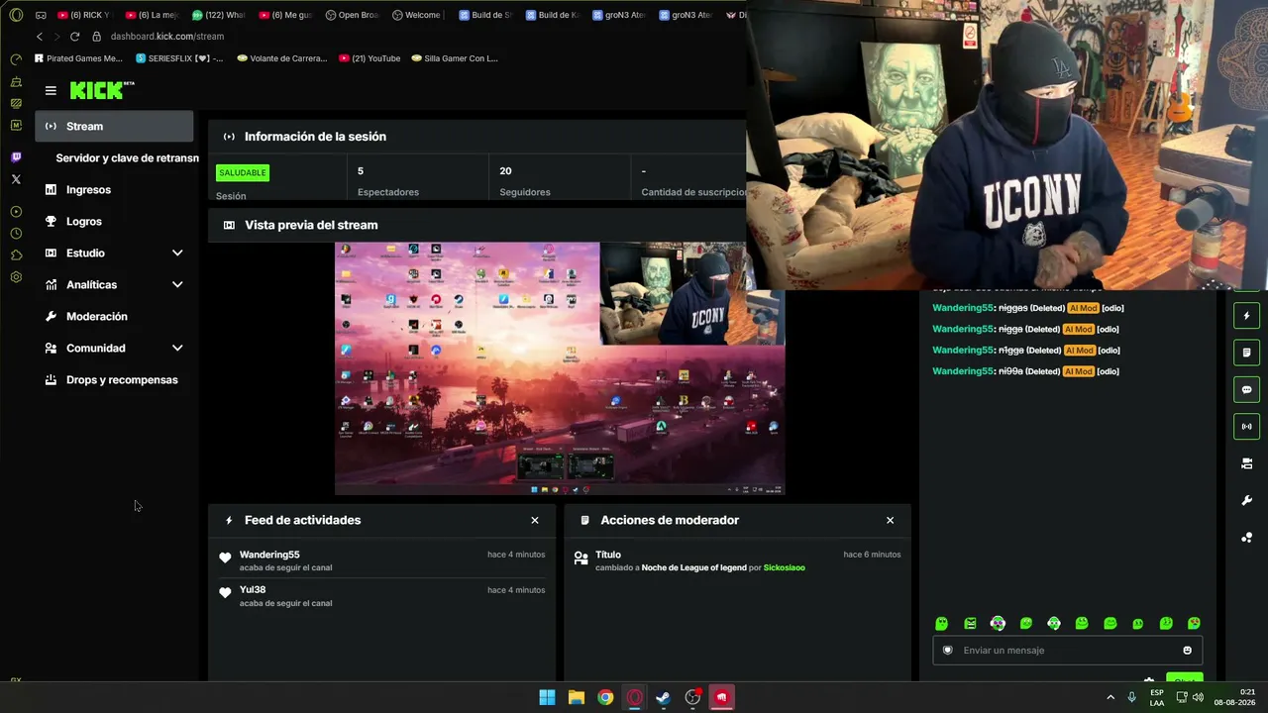This screenshot has width=1268, height=713.
Task: Open the X icon in Opera sidebar
Action: point(16,179)
